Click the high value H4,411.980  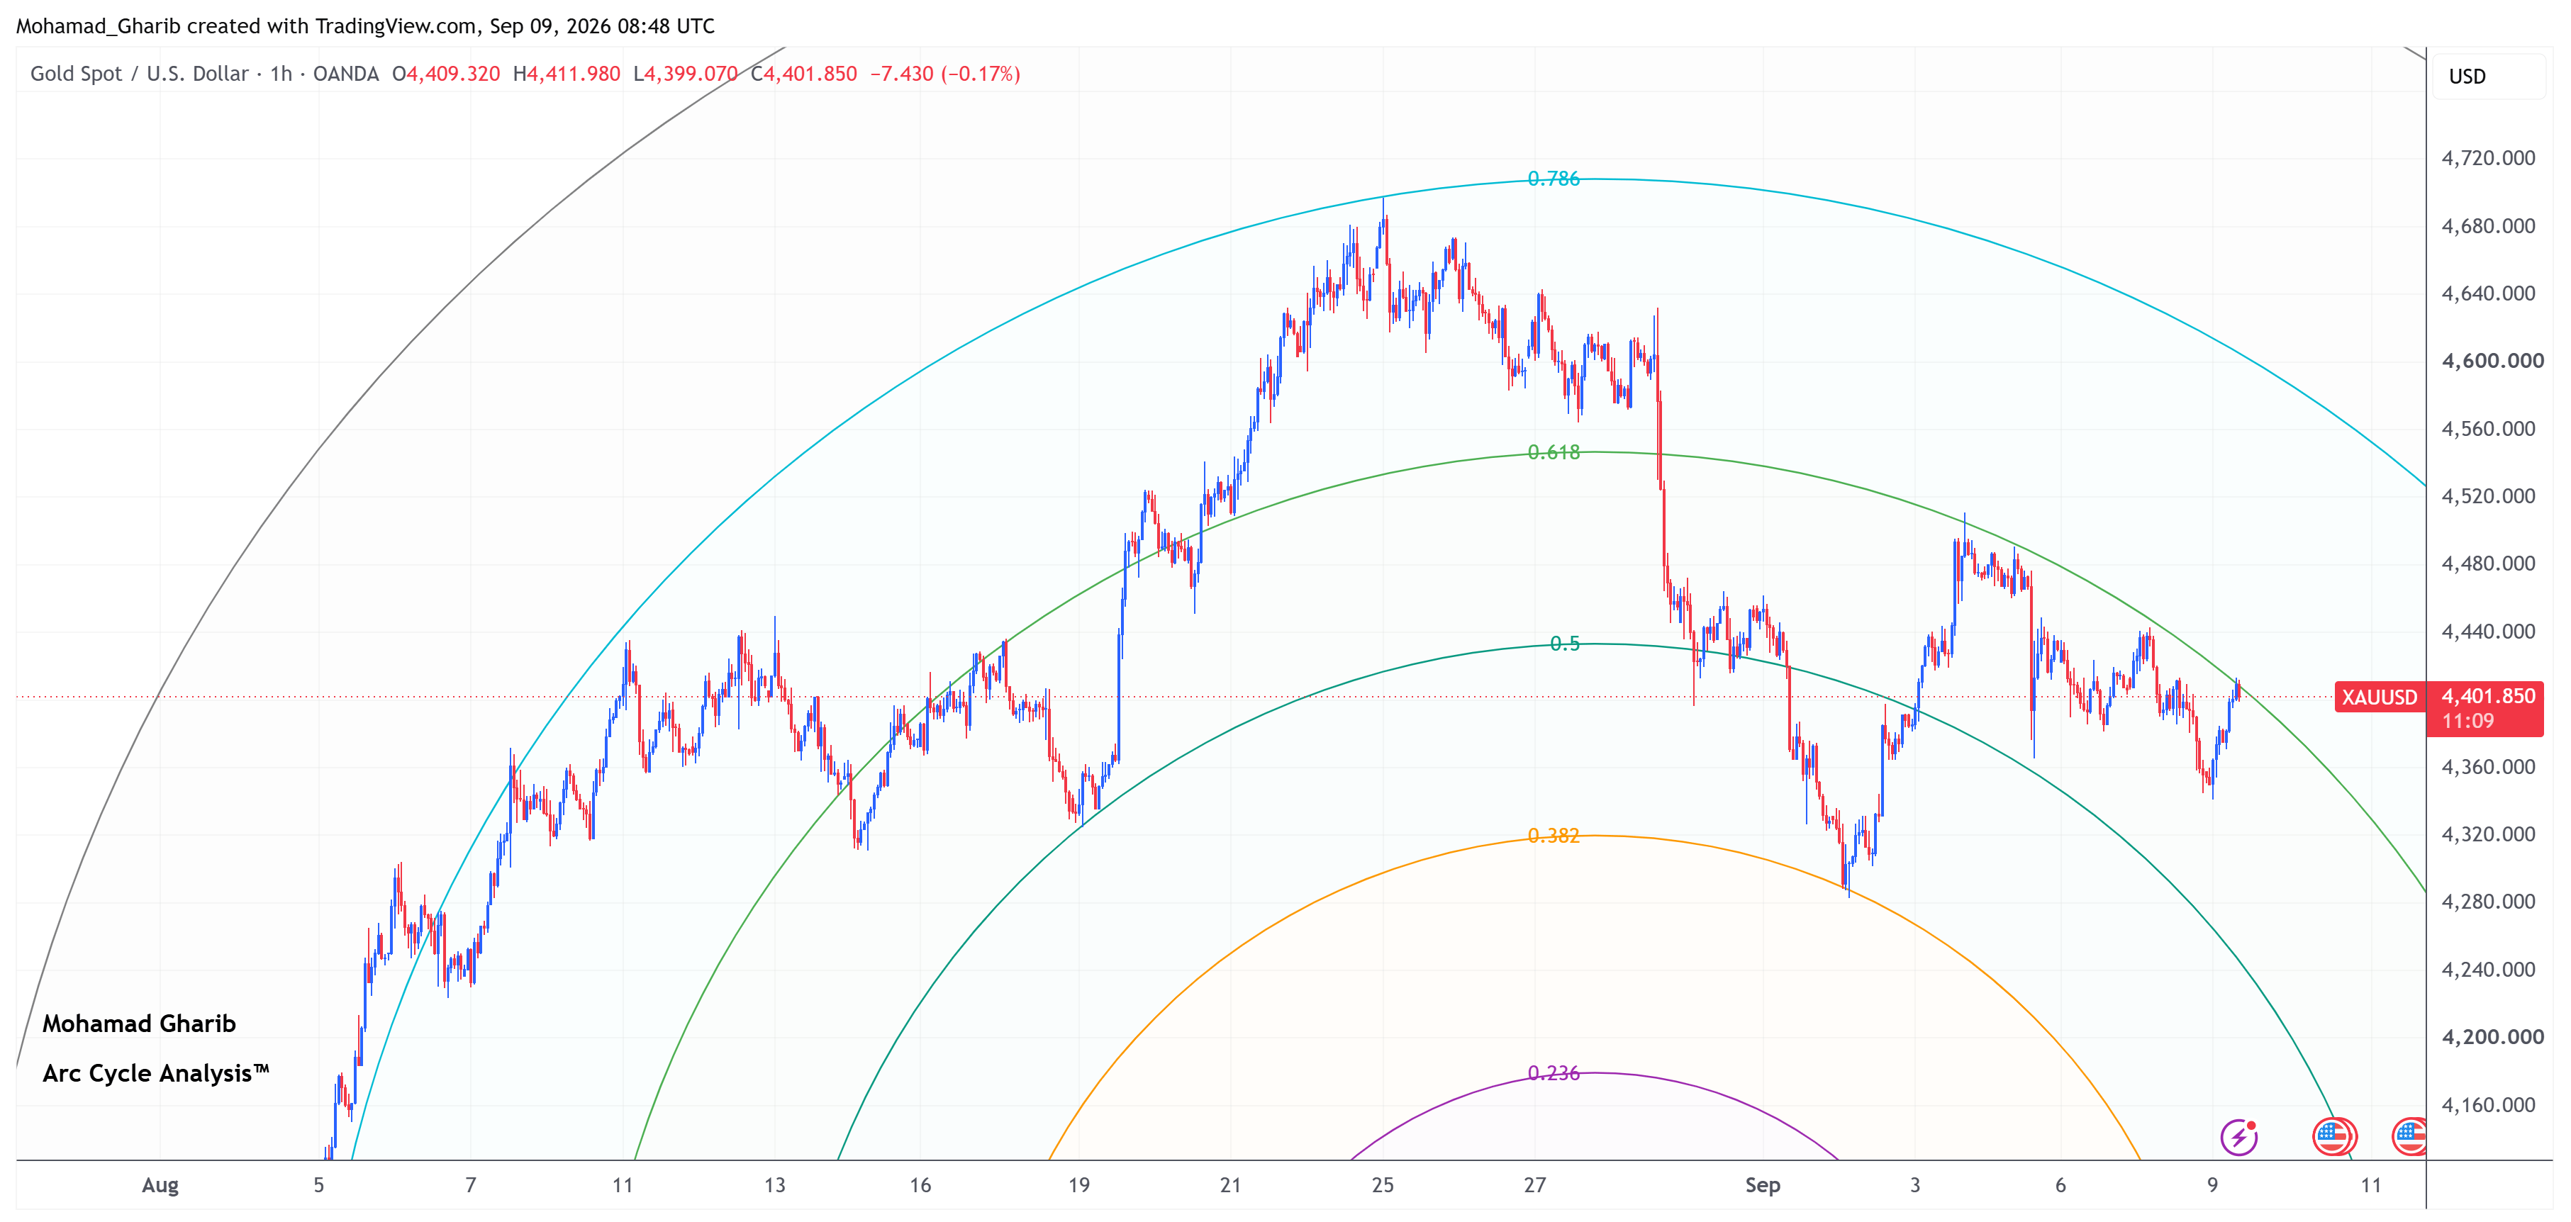coord(567,74)
